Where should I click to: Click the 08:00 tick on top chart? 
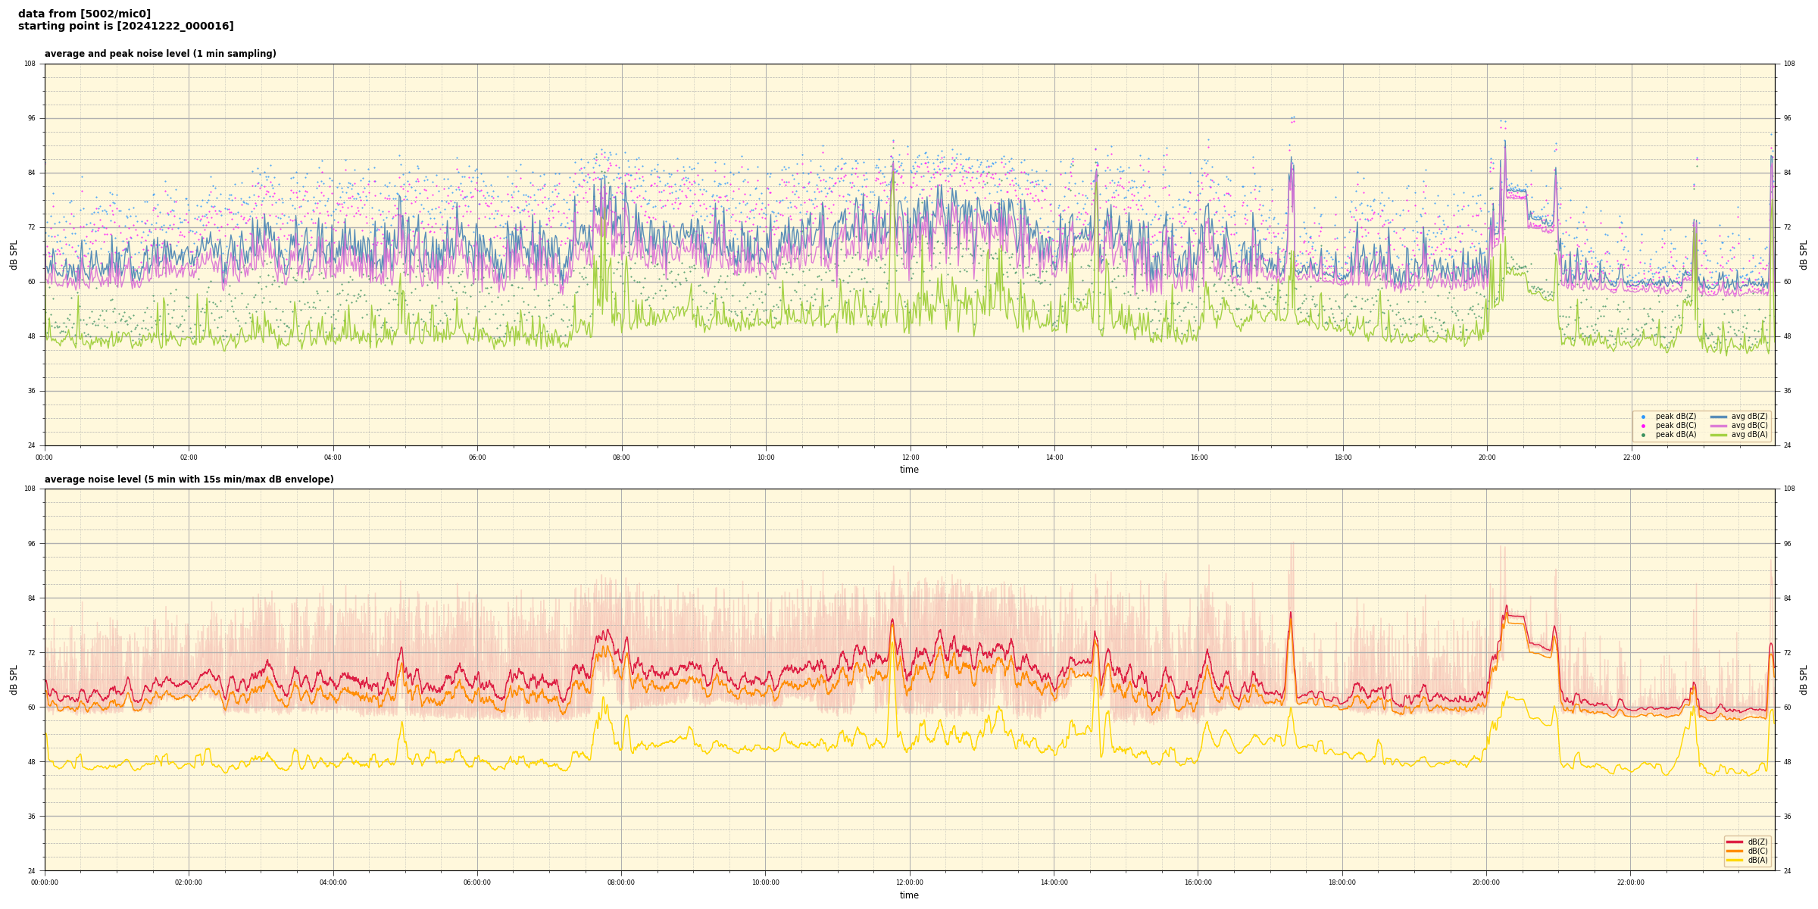[621, 458]
